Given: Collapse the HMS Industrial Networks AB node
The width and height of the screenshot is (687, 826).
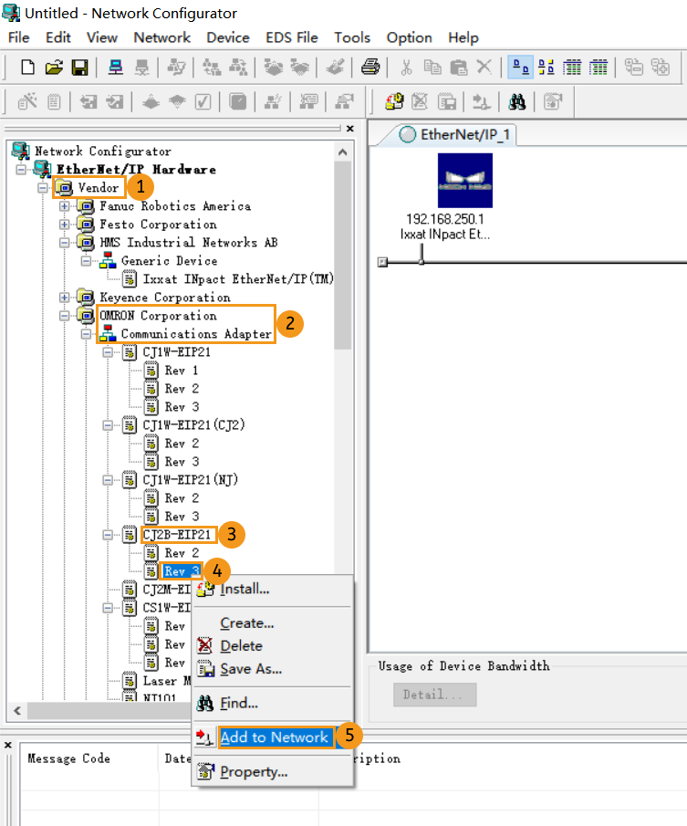Looking at the screenshot, I should pos(64,242).
